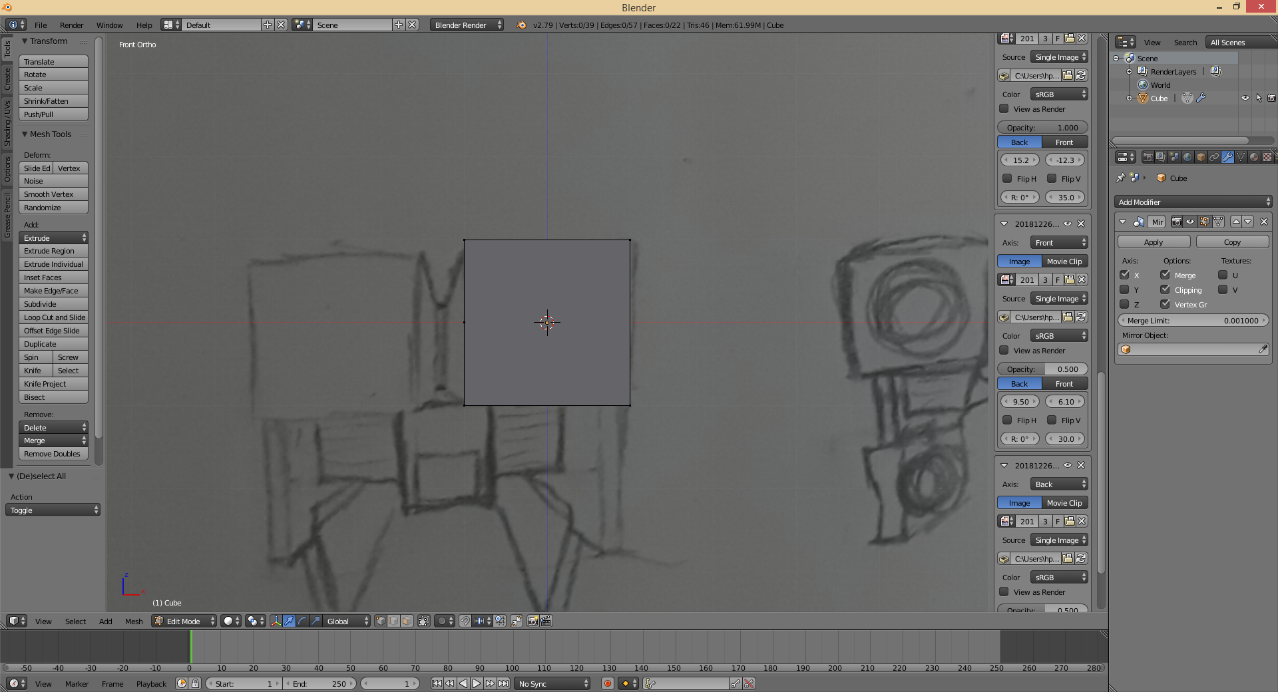
Task: Play the animation forward
Action: [x=477, y=683]
